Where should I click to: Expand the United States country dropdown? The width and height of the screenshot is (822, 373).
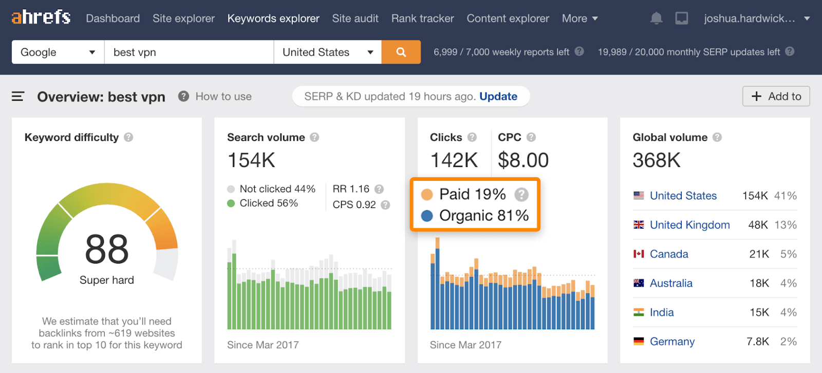327,52
